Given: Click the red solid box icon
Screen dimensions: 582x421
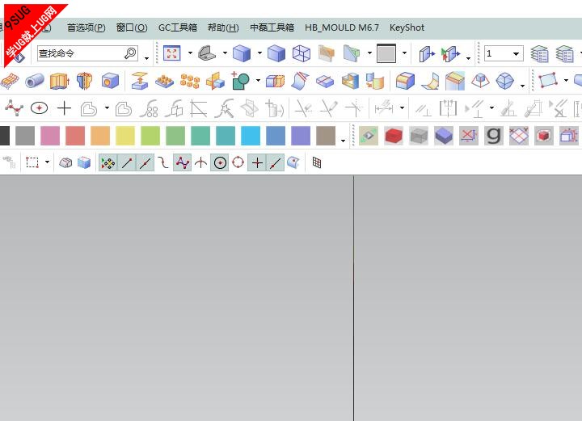Looking at the screenshot, I should click(394, 136).
